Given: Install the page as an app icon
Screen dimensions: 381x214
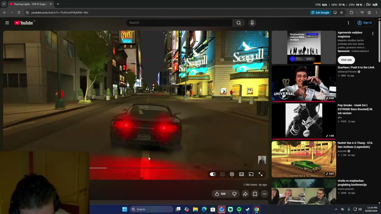Looking at the screenshot, I should pyautogui.click(x=335, y=12).
